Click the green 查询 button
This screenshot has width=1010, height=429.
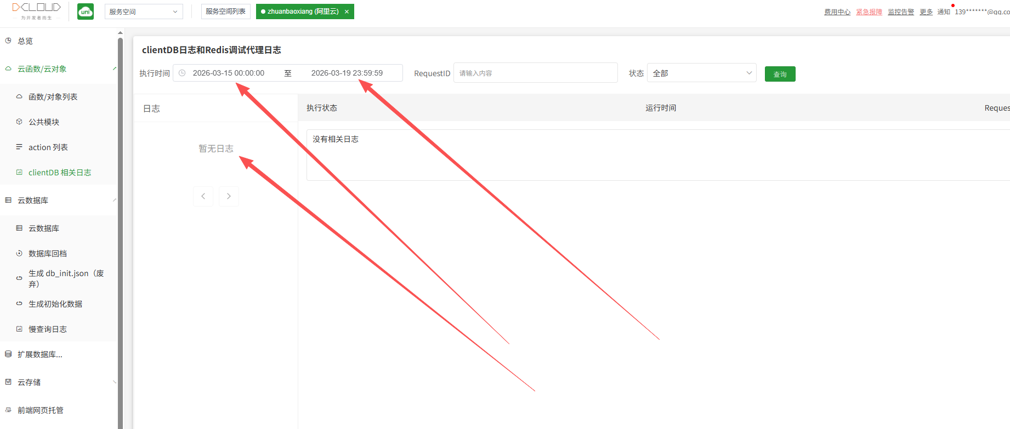780,74
